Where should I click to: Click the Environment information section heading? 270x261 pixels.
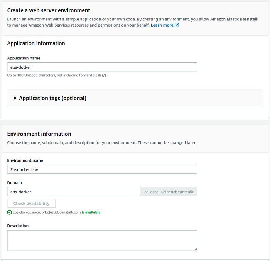click(x=39, y=134)
